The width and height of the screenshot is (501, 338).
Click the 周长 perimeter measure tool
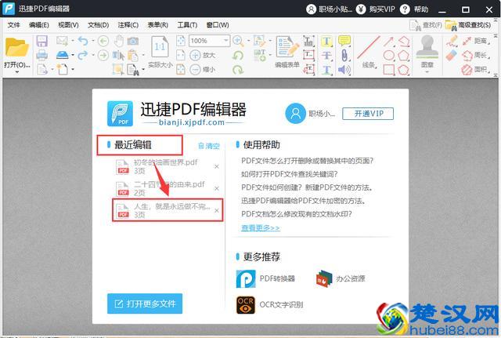[476, 55]
